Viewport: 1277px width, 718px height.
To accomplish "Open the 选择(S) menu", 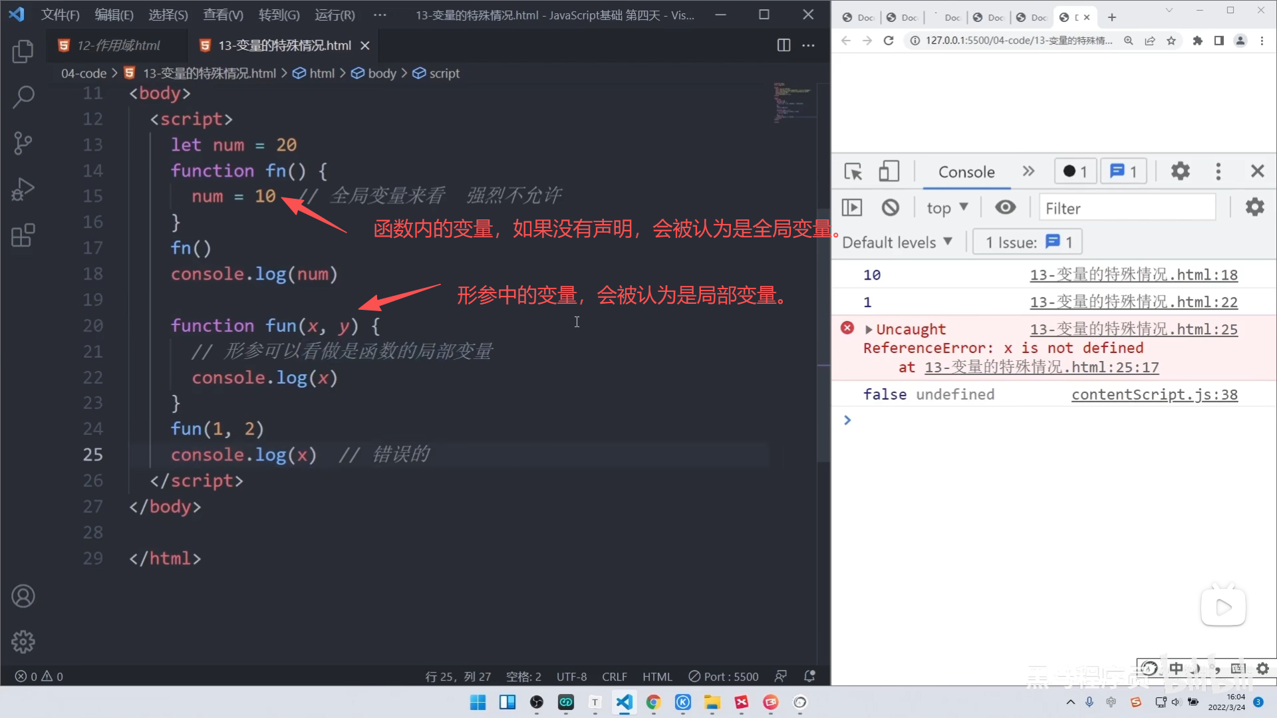I will coord(168,15).
